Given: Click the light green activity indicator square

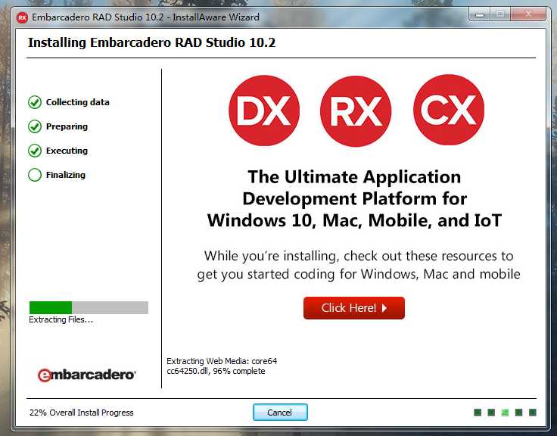Looking at the screenshot, I should click(505, 413).
